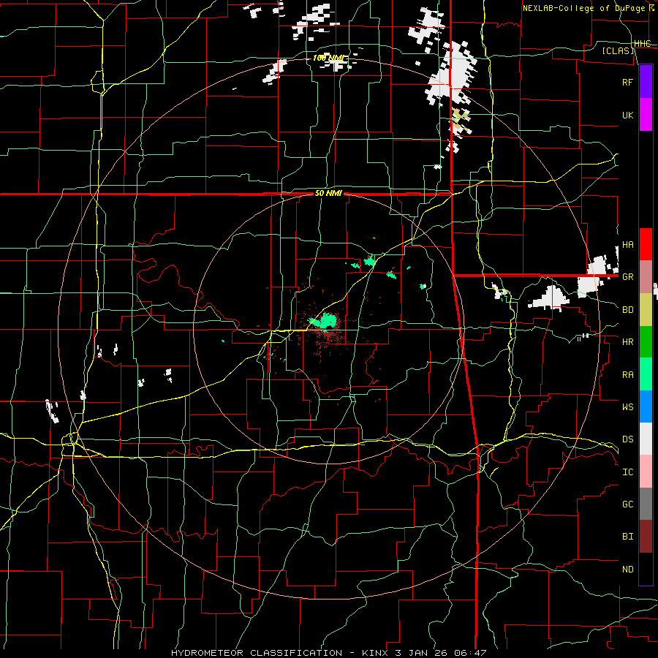This screenshot has width=658, height=658.
Task: Click the black ND color swatch
Action: point(646,569)
